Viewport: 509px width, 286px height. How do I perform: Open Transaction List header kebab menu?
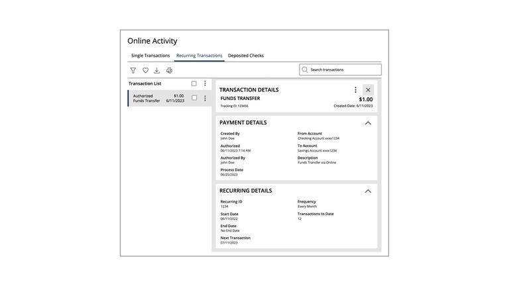205,83
